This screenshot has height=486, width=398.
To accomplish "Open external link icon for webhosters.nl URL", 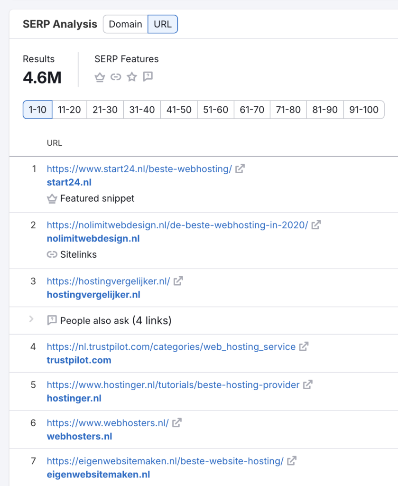I will [177, 422].
